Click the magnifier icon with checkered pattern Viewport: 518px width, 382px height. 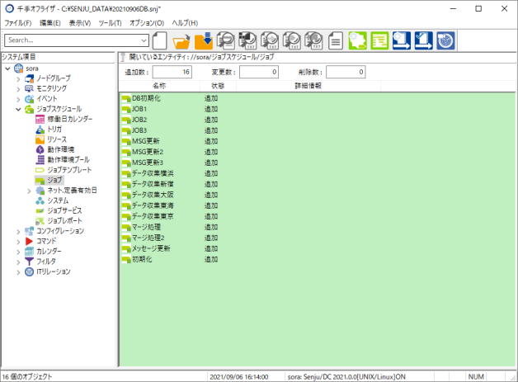[247, 40]
